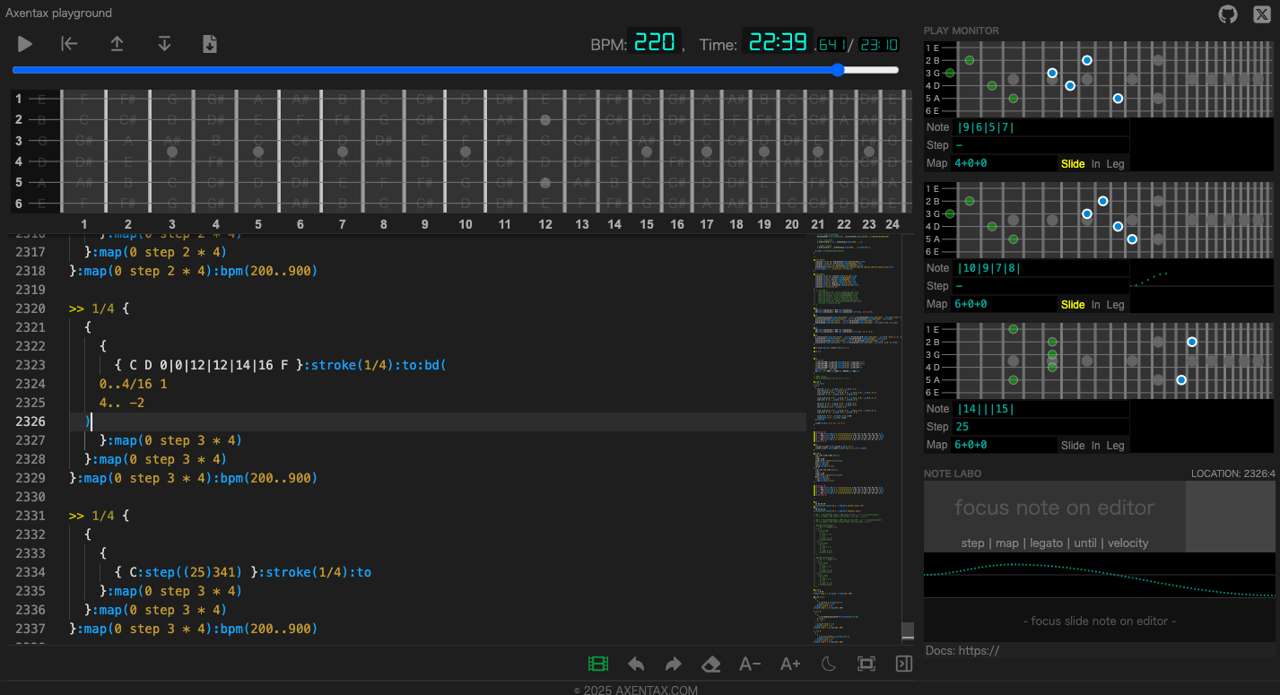Image resolution: width=1280 pixels, height=695 pixels.
Task: Click the third play monitor fretboard diagram
Action: click(1099, 361)
